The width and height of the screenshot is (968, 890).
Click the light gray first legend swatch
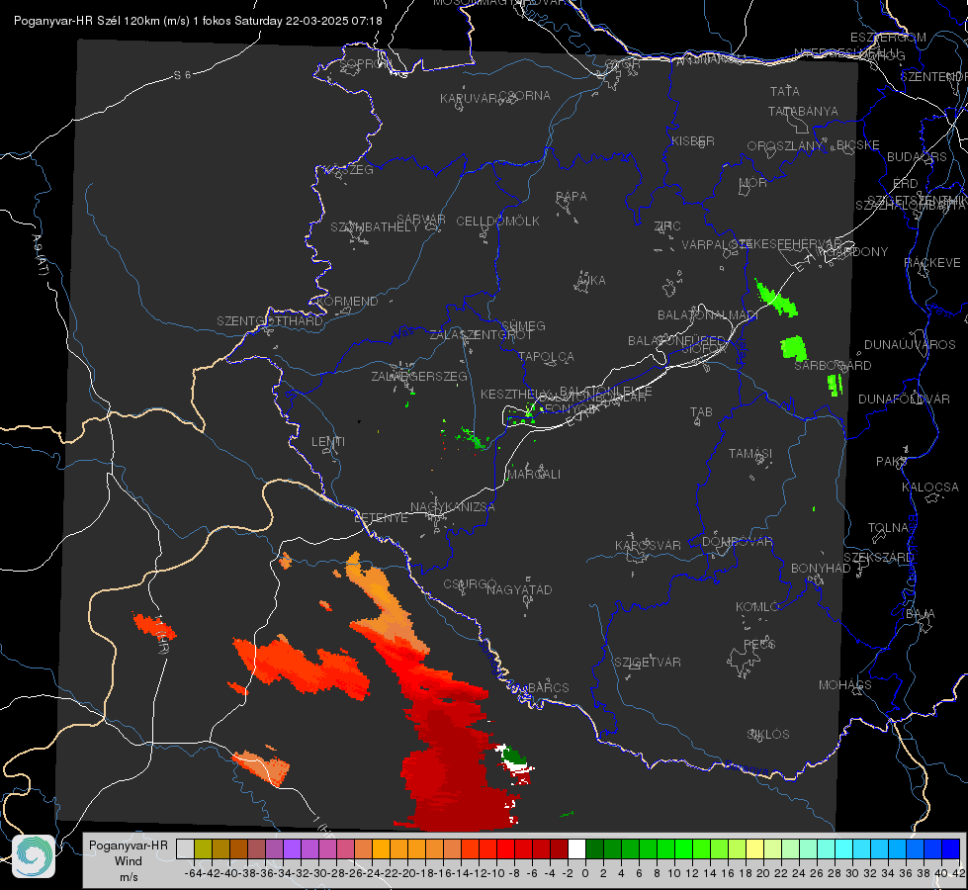[x=185, y=848]
